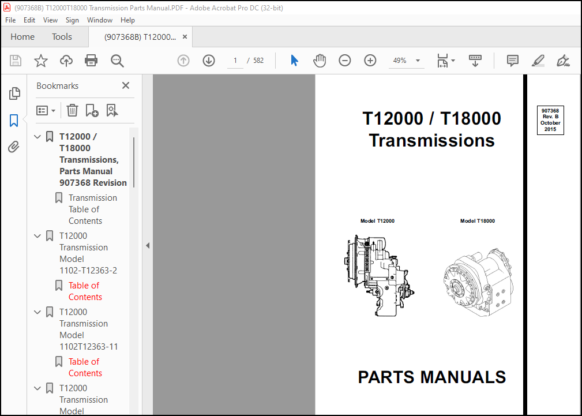Zoom in with the plus circle
This screenshot has width=582, height=416.
pos(370,61)
